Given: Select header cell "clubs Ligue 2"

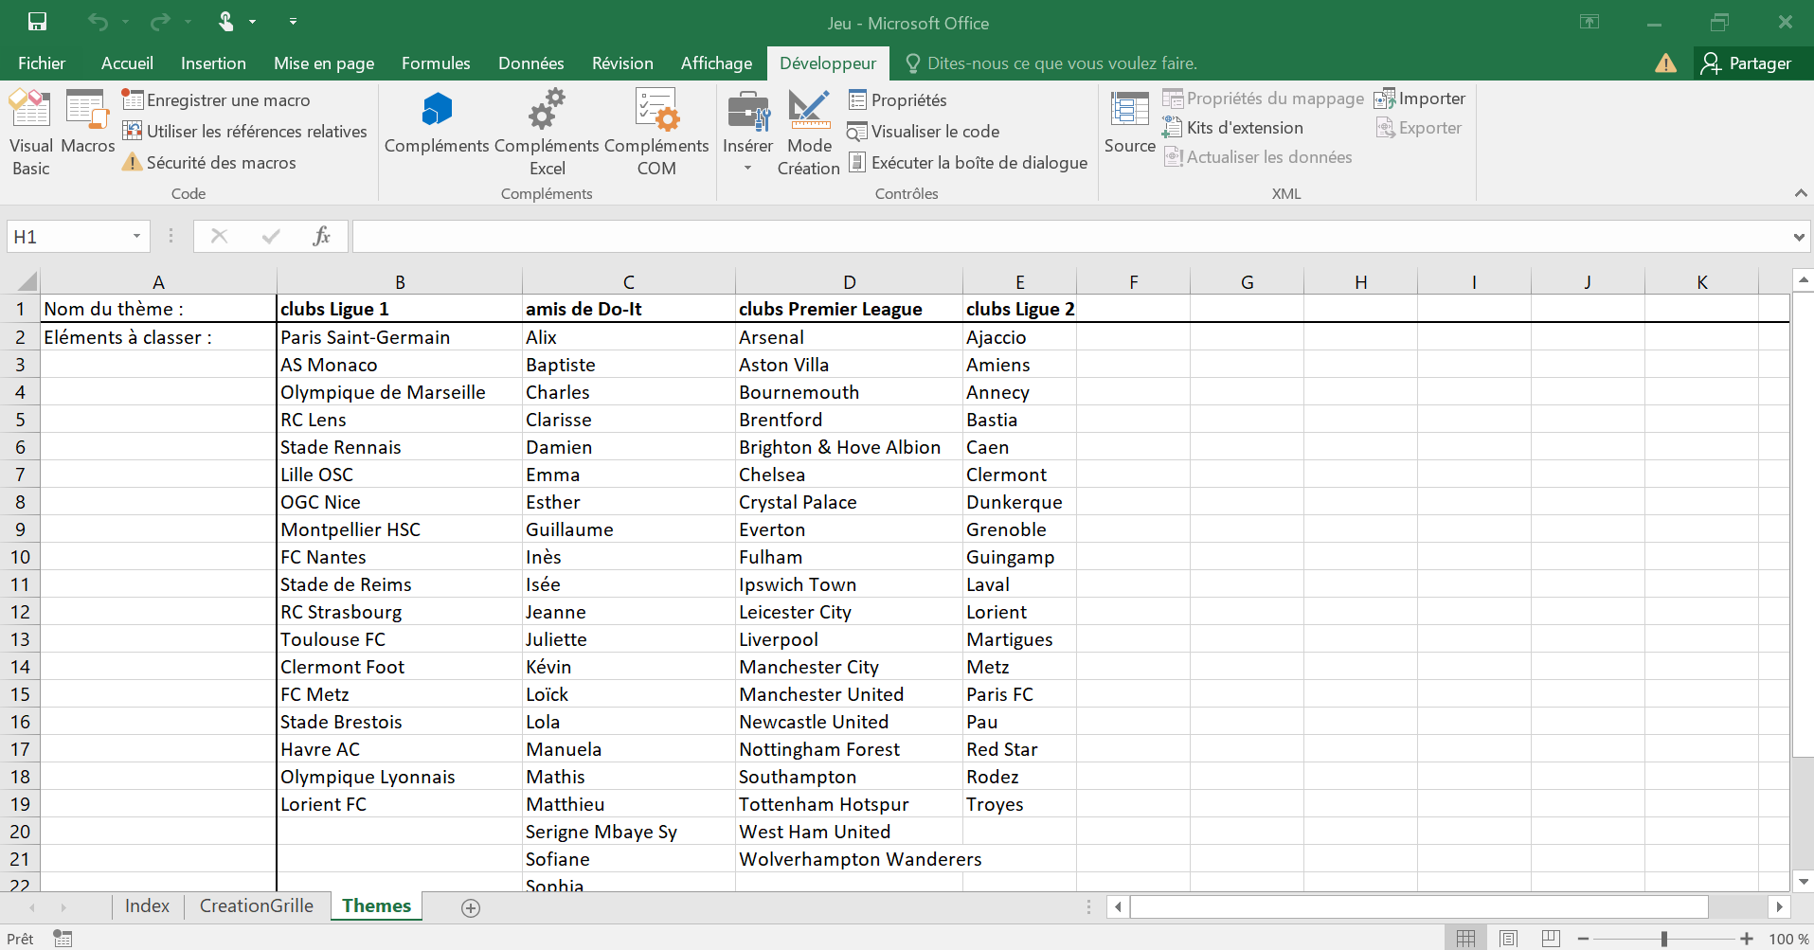Looking at the screenshot, I should 1019,309.
